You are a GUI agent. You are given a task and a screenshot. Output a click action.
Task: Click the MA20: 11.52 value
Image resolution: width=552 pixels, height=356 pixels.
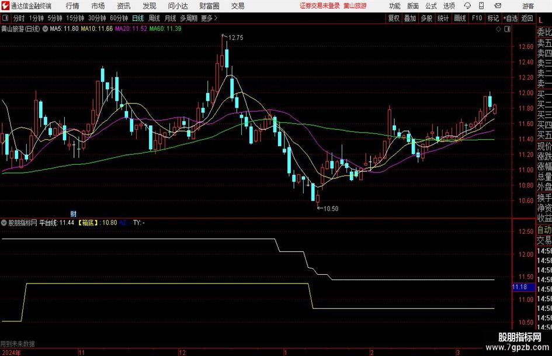coord(131,29)
